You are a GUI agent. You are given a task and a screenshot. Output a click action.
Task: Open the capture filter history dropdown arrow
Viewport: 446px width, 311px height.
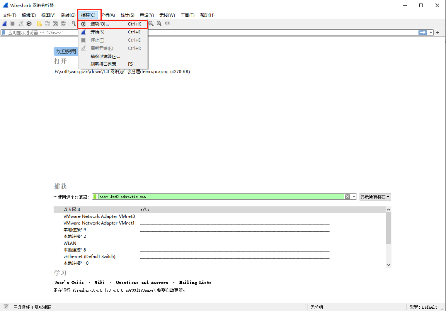click(x=354, y=197)
